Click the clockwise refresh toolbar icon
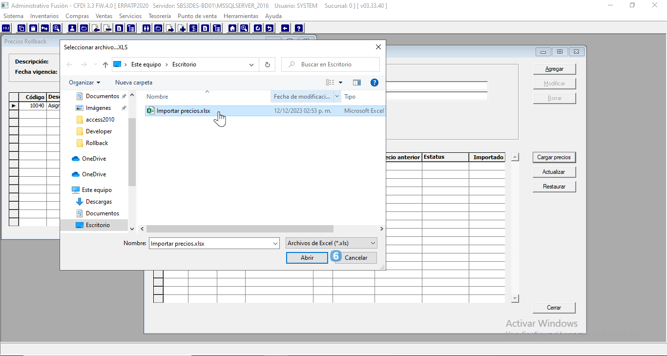This screenshot has height=356, width=667. (258, 28)
